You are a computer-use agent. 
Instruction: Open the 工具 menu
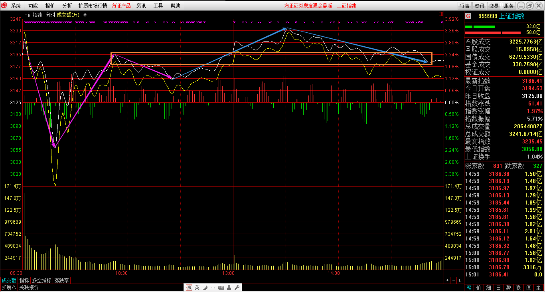(158, 6)
